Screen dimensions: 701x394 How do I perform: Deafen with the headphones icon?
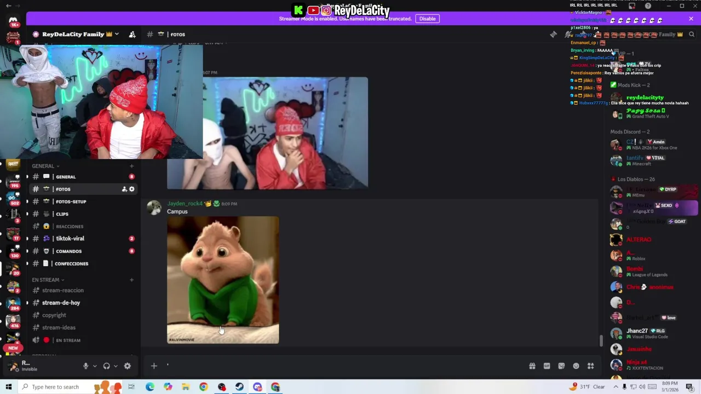click(x=106, y=366)
